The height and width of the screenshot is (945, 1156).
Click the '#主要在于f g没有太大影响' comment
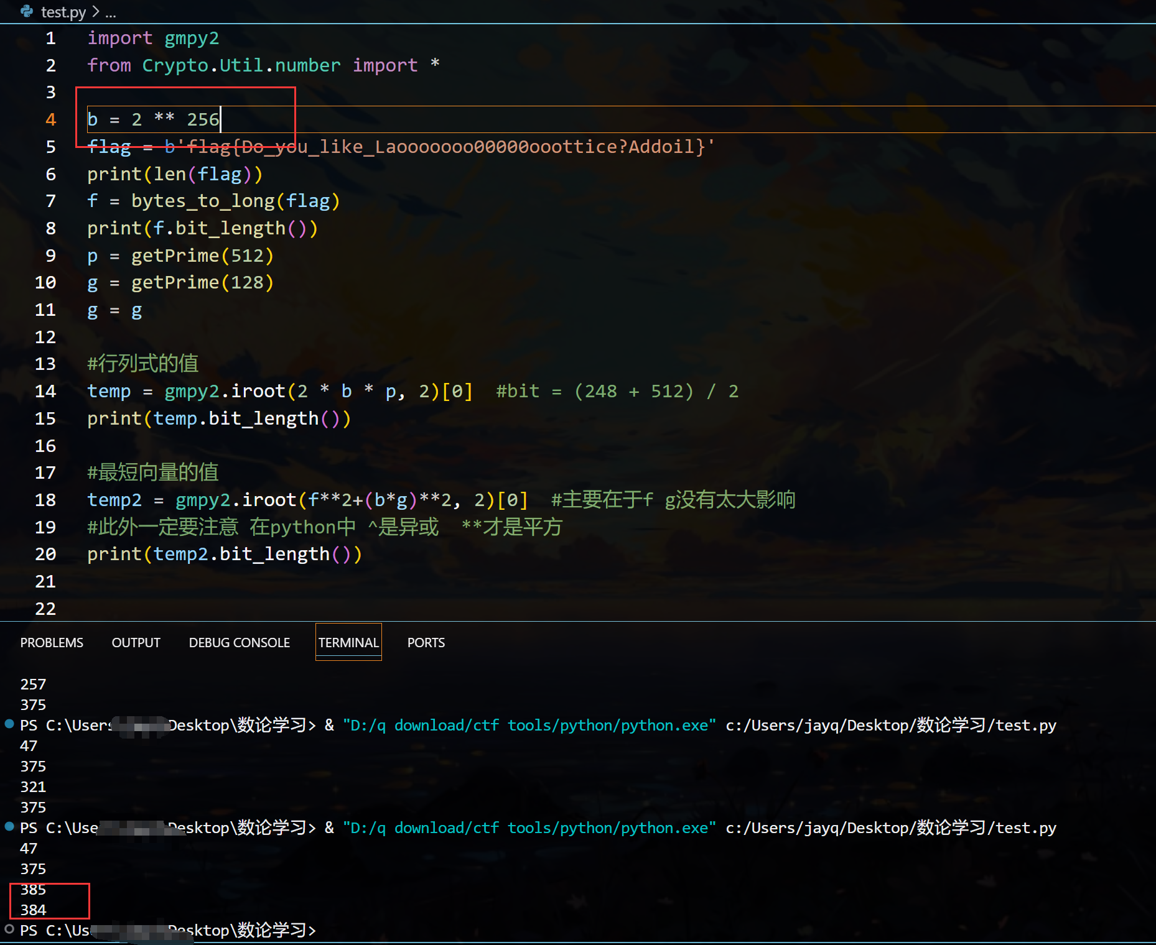[x=673, y=500]
